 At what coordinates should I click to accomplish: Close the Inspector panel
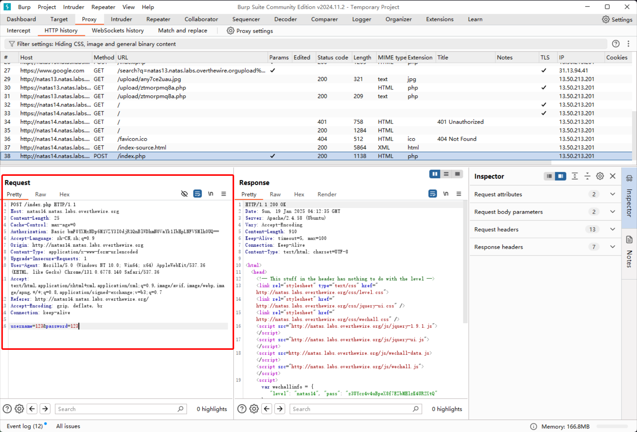pos(613,176)
